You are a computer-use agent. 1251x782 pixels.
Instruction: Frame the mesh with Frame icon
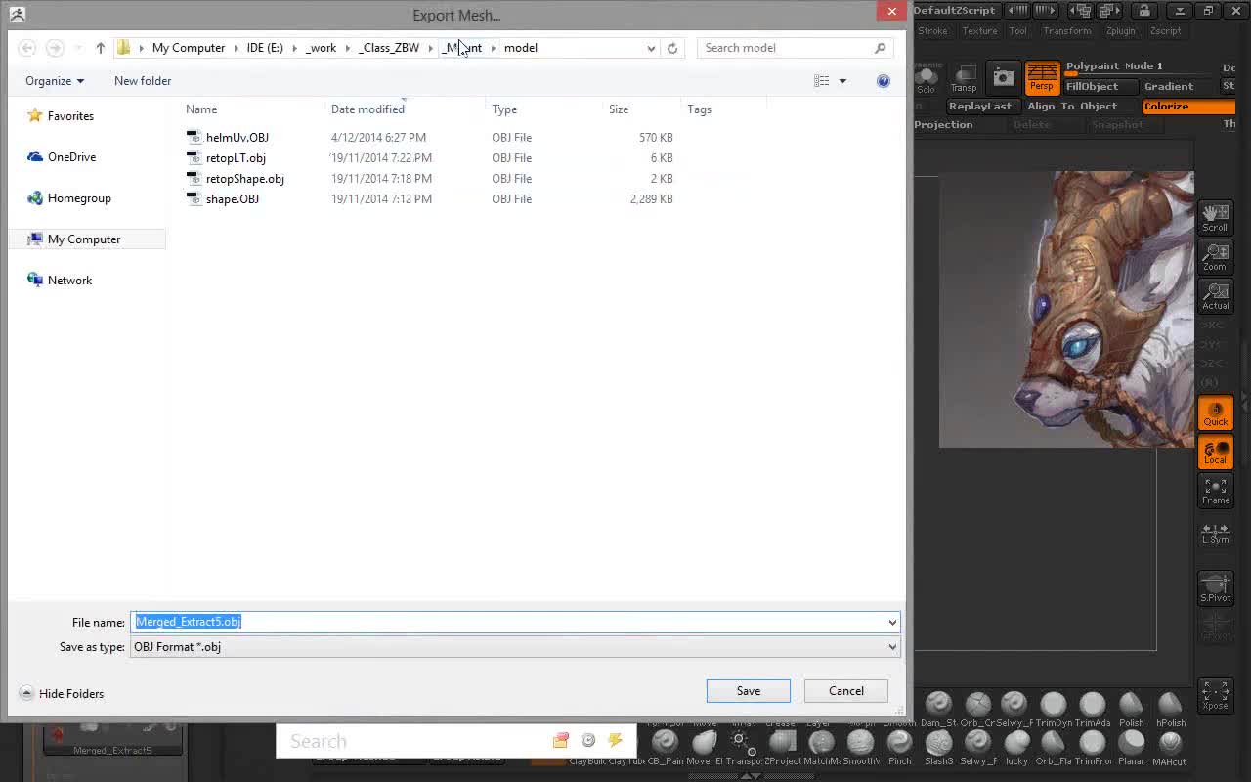1215,491
